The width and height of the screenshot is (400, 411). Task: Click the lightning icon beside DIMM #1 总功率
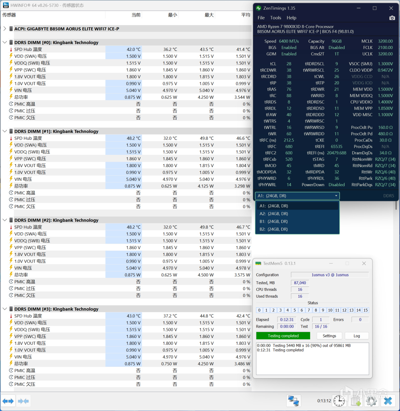coord(11,186)
